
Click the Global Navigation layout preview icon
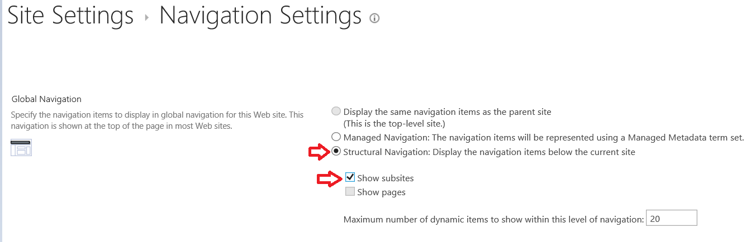(21, 148)
